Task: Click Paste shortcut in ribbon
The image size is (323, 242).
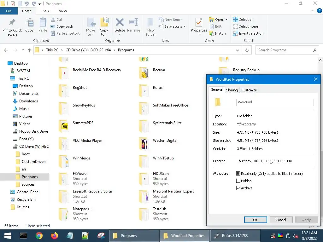Action: coord(65,33)
